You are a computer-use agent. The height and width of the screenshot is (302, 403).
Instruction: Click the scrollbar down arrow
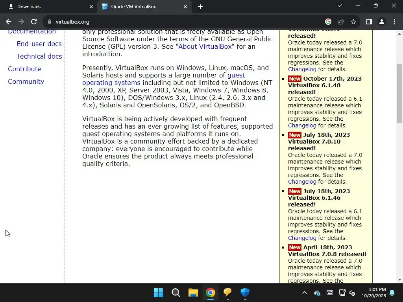[x=399, y=280]
